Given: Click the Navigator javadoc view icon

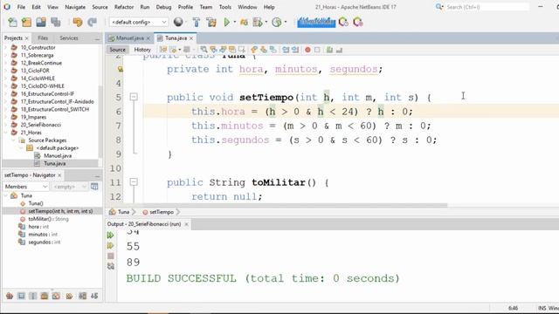Looking at the screenshot, I should [94, 187].
